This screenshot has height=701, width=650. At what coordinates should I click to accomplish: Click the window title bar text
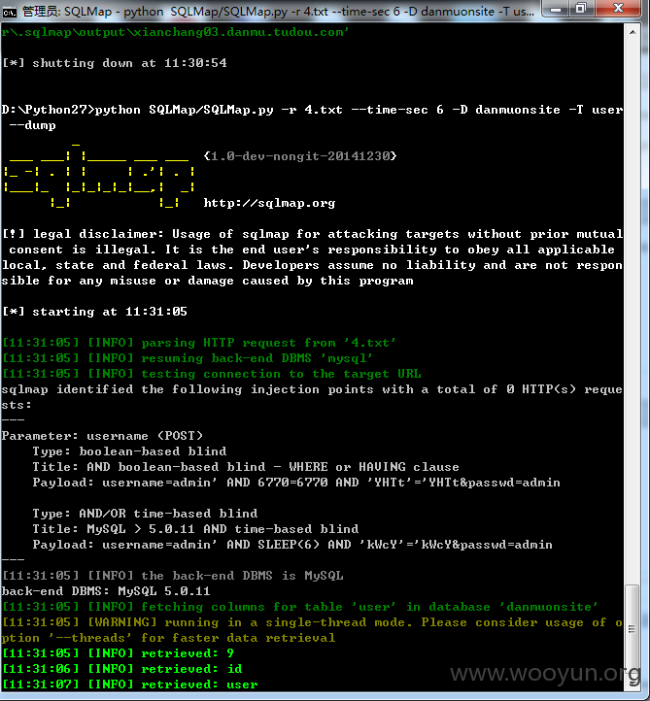(278, 12)
